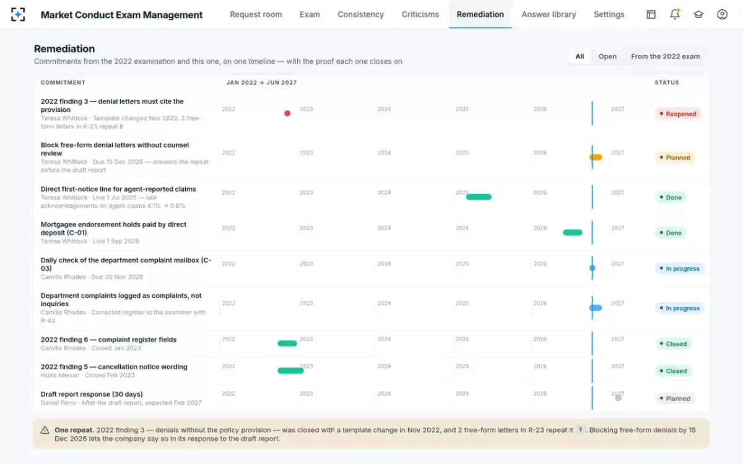Open the layout panel icon

pos(651,14)
